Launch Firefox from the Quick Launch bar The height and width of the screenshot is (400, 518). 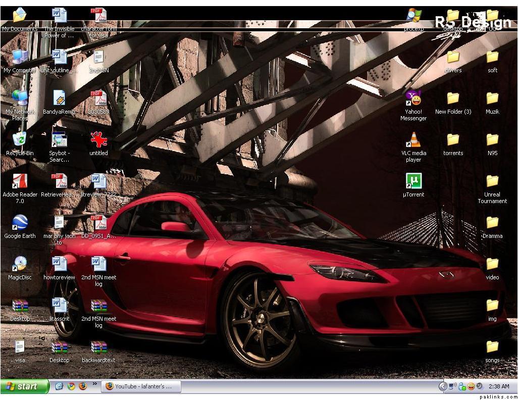(83, 386)
